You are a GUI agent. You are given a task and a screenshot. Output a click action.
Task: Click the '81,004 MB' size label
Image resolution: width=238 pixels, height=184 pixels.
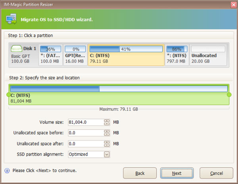tap(21, 101)
